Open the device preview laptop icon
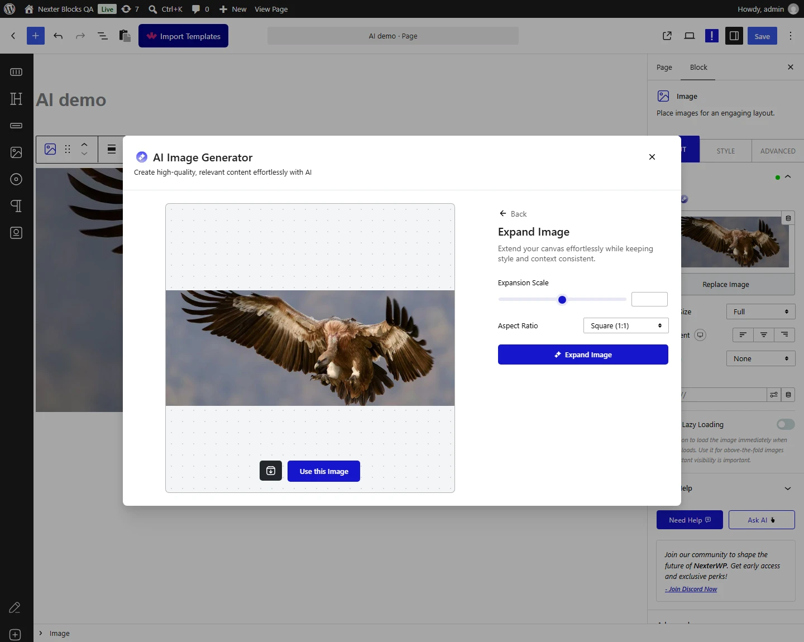 pos(690,36)
